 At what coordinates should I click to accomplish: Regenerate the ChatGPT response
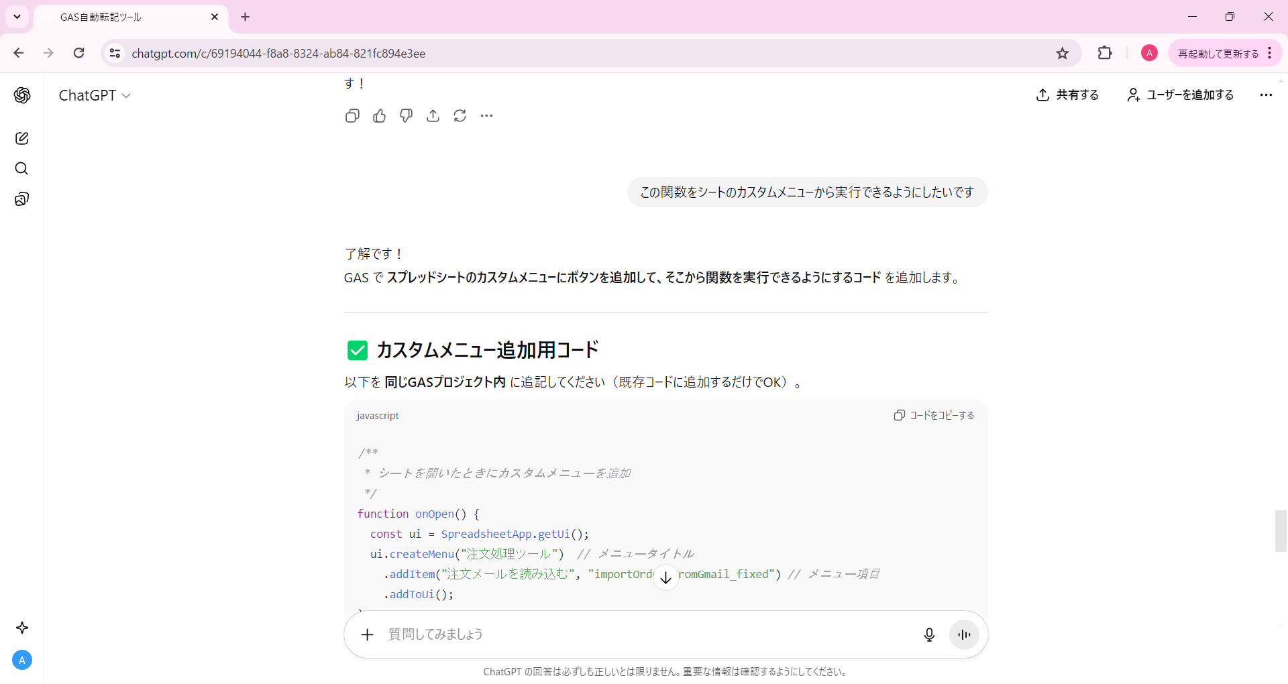[460, 116]
